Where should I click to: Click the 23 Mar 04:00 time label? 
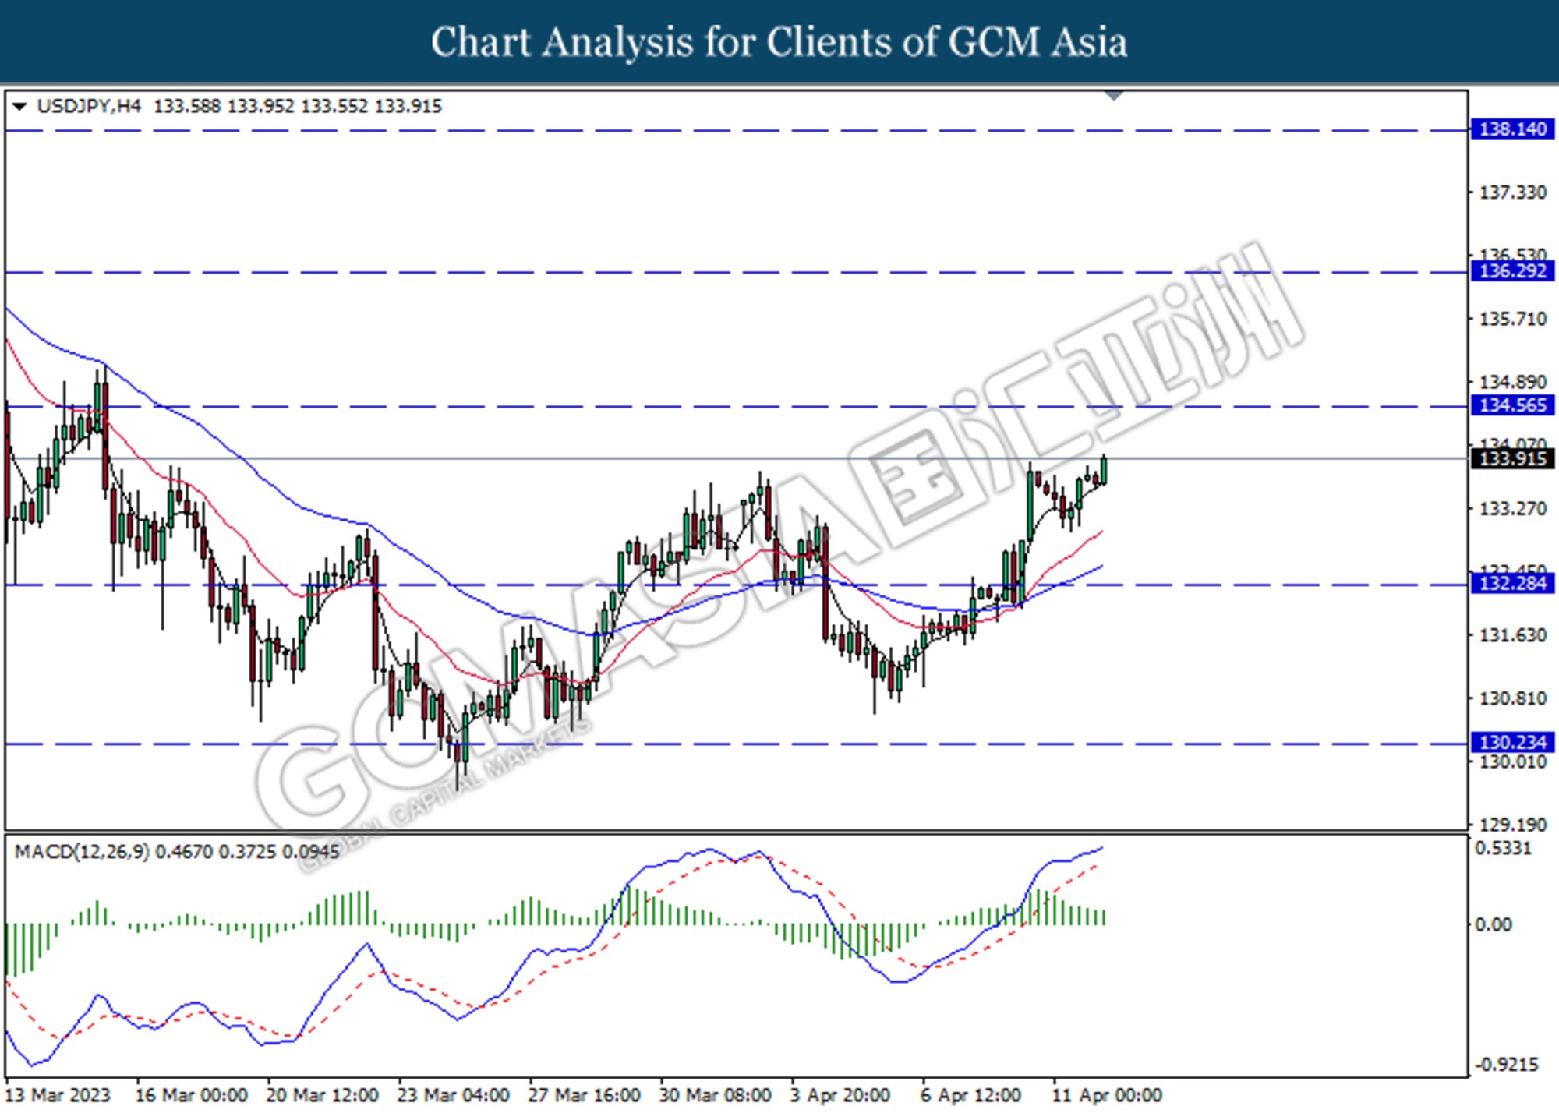pyautogui.click(x=453, y=1095)
